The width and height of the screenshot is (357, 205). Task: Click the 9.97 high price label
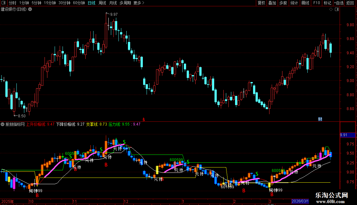[114, 14]
